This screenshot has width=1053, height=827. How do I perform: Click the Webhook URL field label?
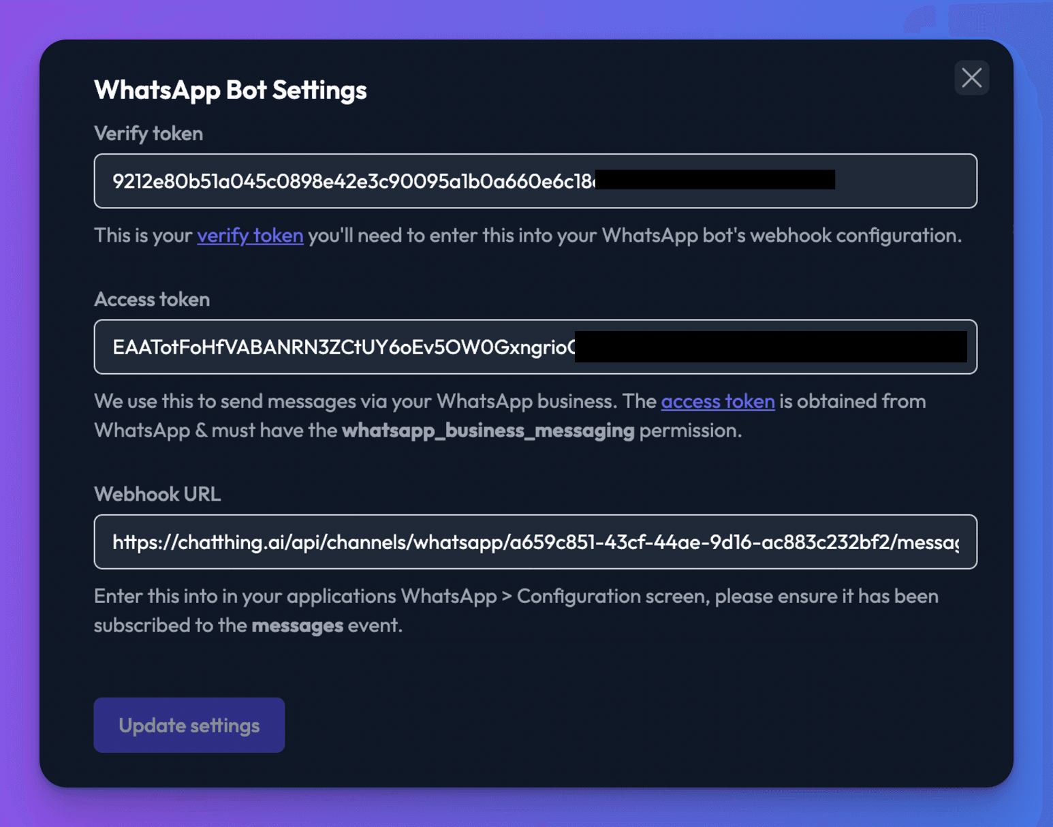click(157, 494)
